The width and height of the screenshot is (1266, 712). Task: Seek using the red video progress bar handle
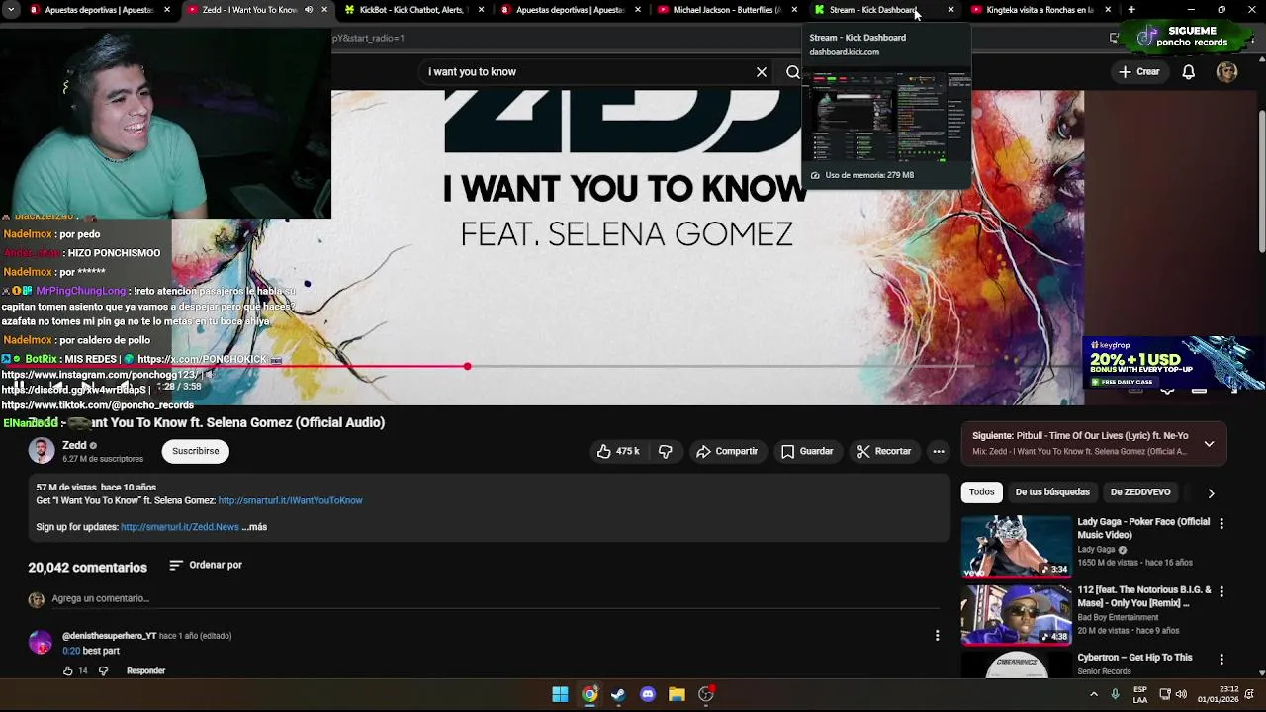click(x=467, y=367)
